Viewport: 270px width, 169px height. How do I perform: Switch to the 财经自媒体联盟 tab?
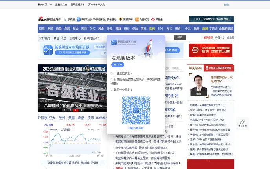tap(219, 68)
